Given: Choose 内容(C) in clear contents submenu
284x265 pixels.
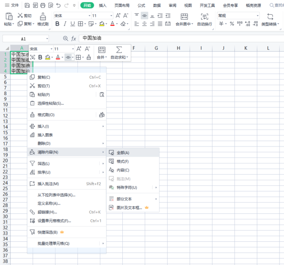Looking at the screenshot, I should pyautogui.click(x=133, y=170).
